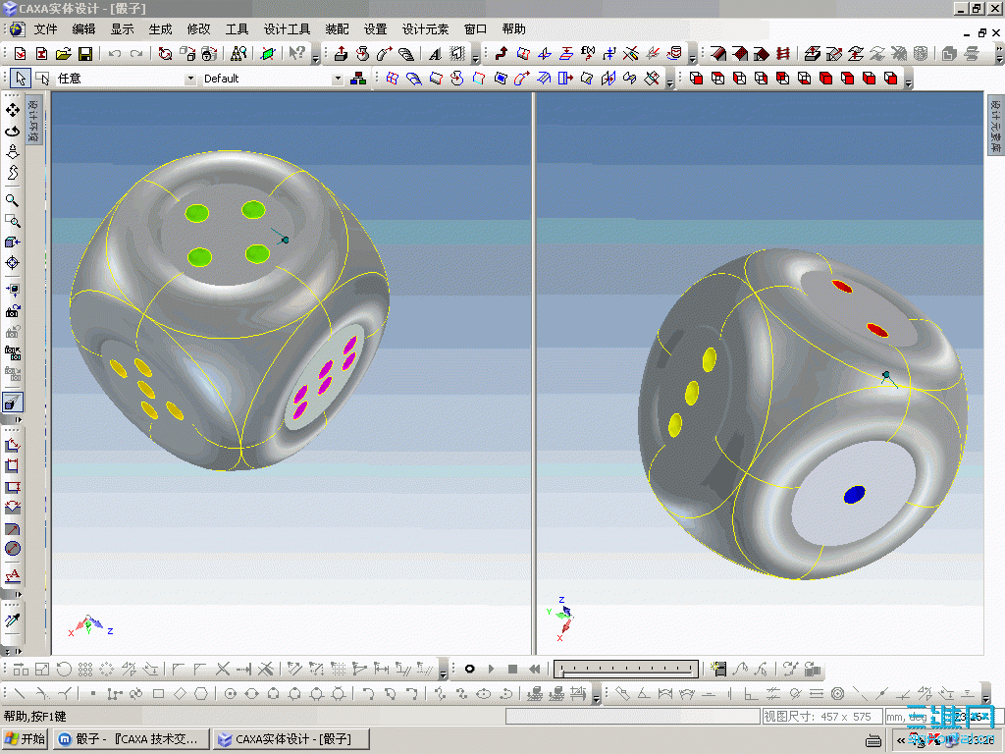
Task: Open the 显示 menu
Action: point(122,29)
